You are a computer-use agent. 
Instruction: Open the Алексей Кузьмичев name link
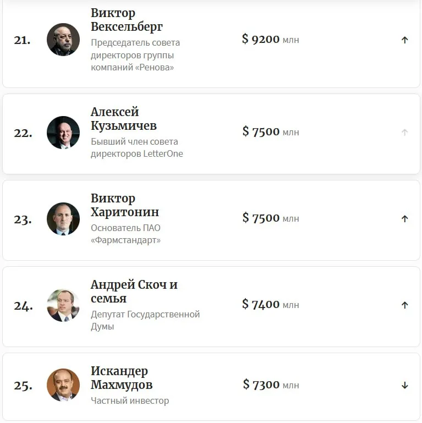124,119
